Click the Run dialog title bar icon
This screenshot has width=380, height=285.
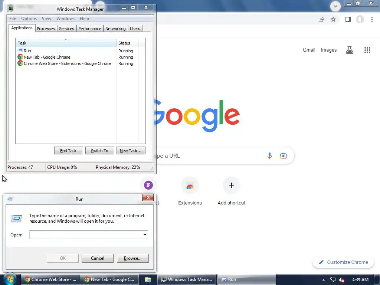10,199
